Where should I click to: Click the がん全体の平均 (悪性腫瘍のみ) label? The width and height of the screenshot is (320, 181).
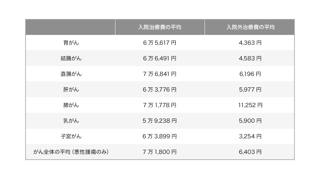click(x=71, y=152)
